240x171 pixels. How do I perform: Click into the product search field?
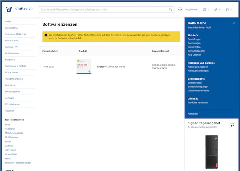[103, 9]
